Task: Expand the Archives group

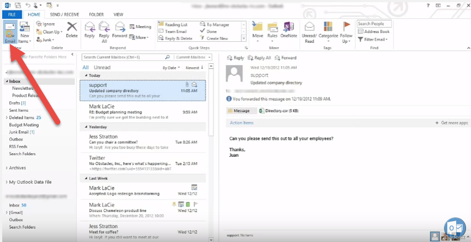Action: 7,168
